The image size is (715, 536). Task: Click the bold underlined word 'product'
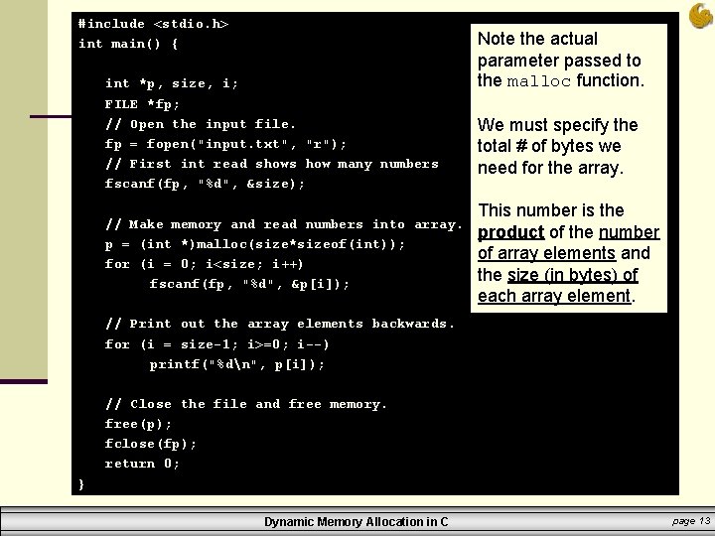coord(511,233)
